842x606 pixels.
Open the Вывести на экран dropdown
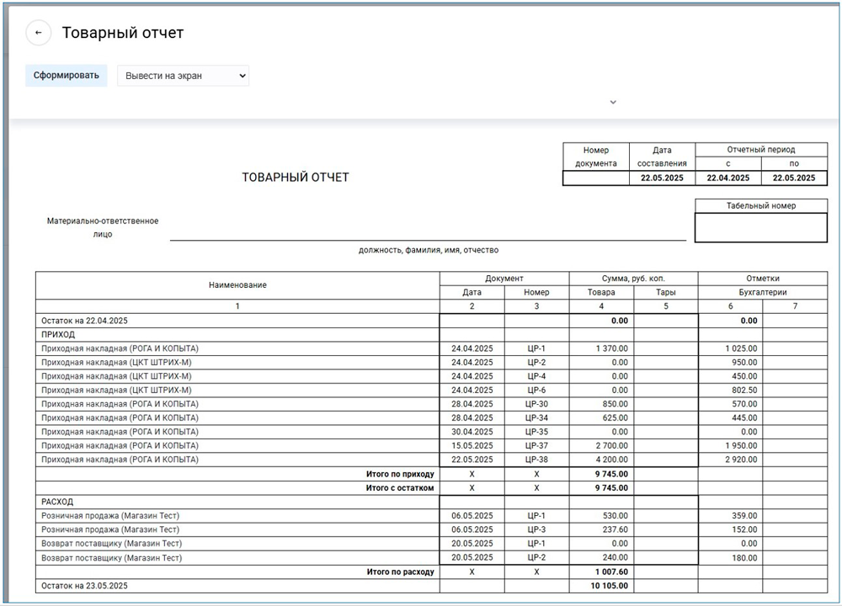[x=183, y=76]
